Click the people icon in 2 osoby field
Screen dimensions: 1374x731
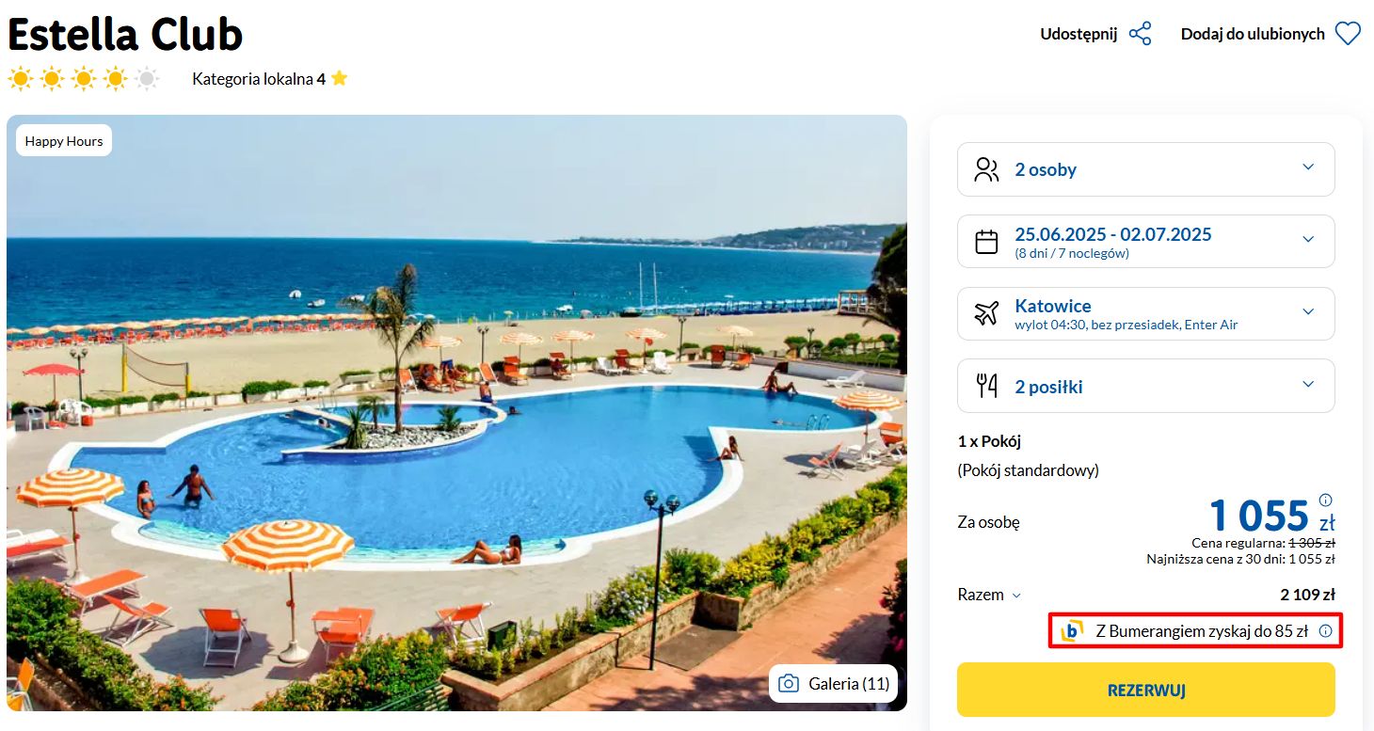coord(986,169)
